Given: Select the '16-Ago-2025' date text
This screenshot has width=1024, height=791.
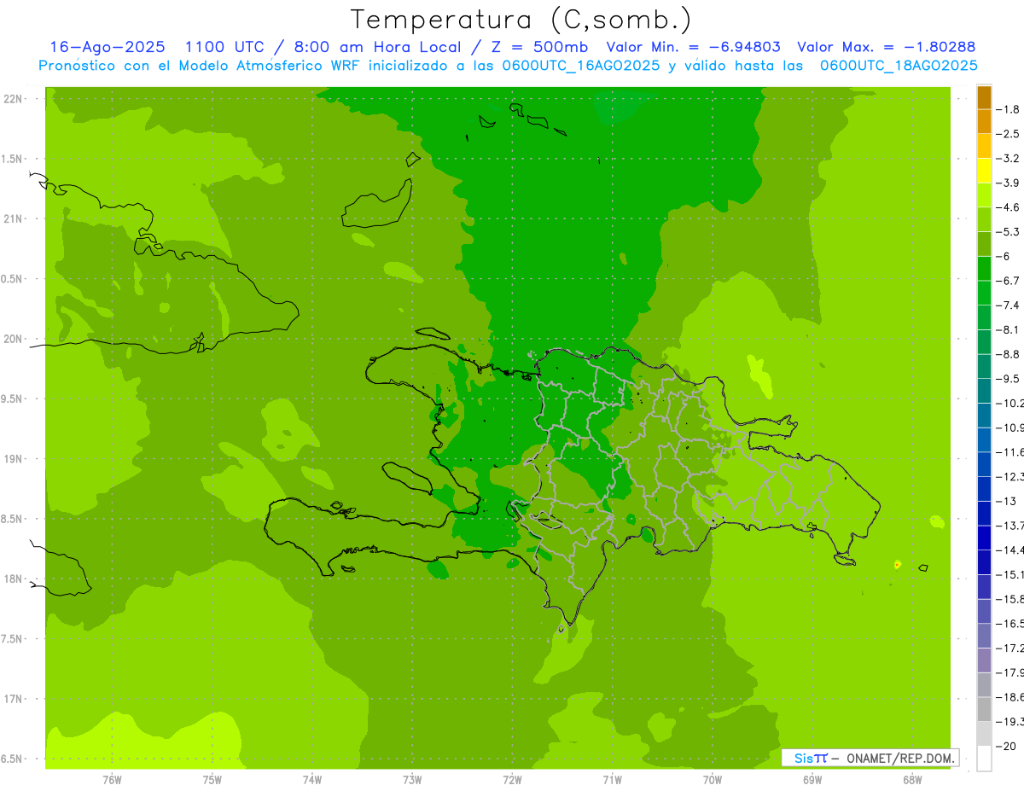Looking at the screenshot, I should (107, 47).
